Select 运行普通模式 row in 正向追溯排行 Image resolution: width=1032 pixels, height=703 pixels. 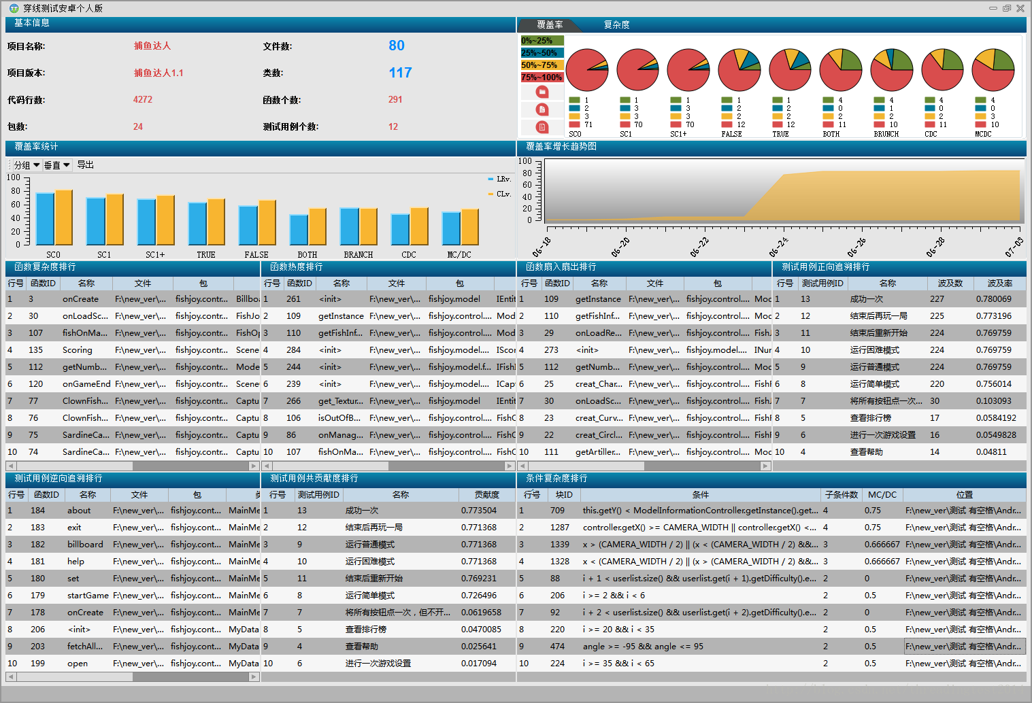(x=900, y=367)
